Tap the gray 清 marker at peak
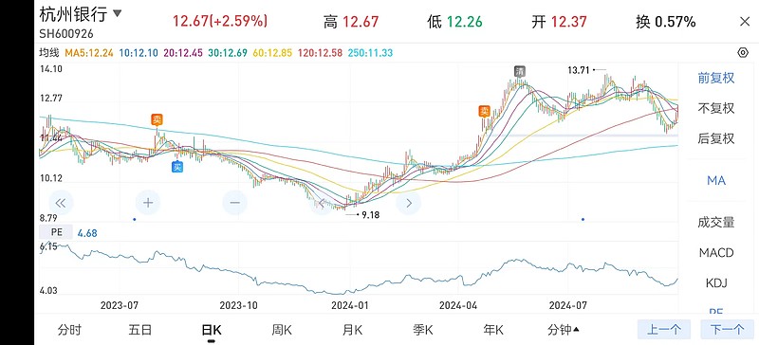This screenshot has width=759, height=345. [520, 71]
